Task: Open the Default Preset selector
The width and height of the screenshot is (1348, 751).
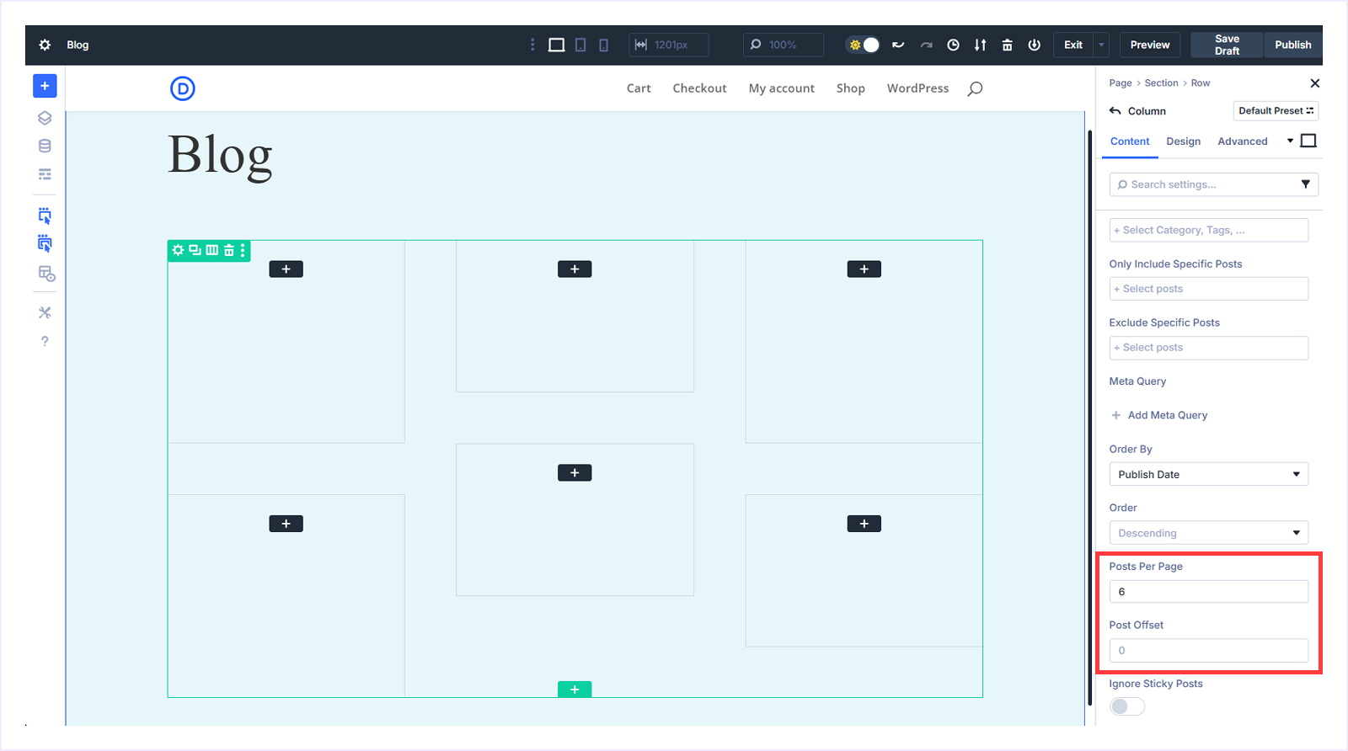Action: 1276,111
